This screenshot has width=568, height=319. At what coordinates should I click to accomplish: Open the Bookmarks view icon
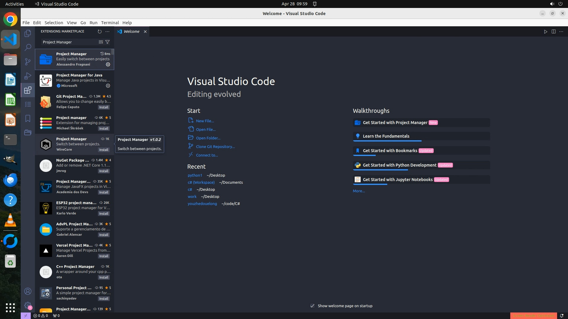pos(28,118)
